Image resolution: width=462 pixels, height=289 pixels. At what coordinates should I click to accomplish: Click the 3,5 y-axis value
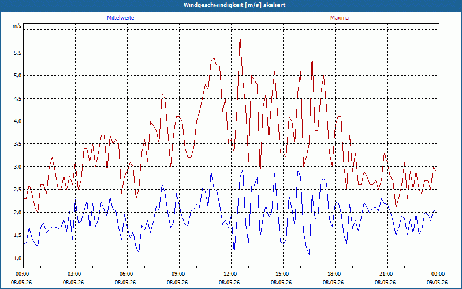click(x=18, y=144)
